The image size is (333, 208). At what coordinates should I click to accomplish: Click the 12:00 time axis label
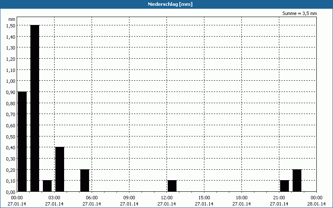(167, 198)
